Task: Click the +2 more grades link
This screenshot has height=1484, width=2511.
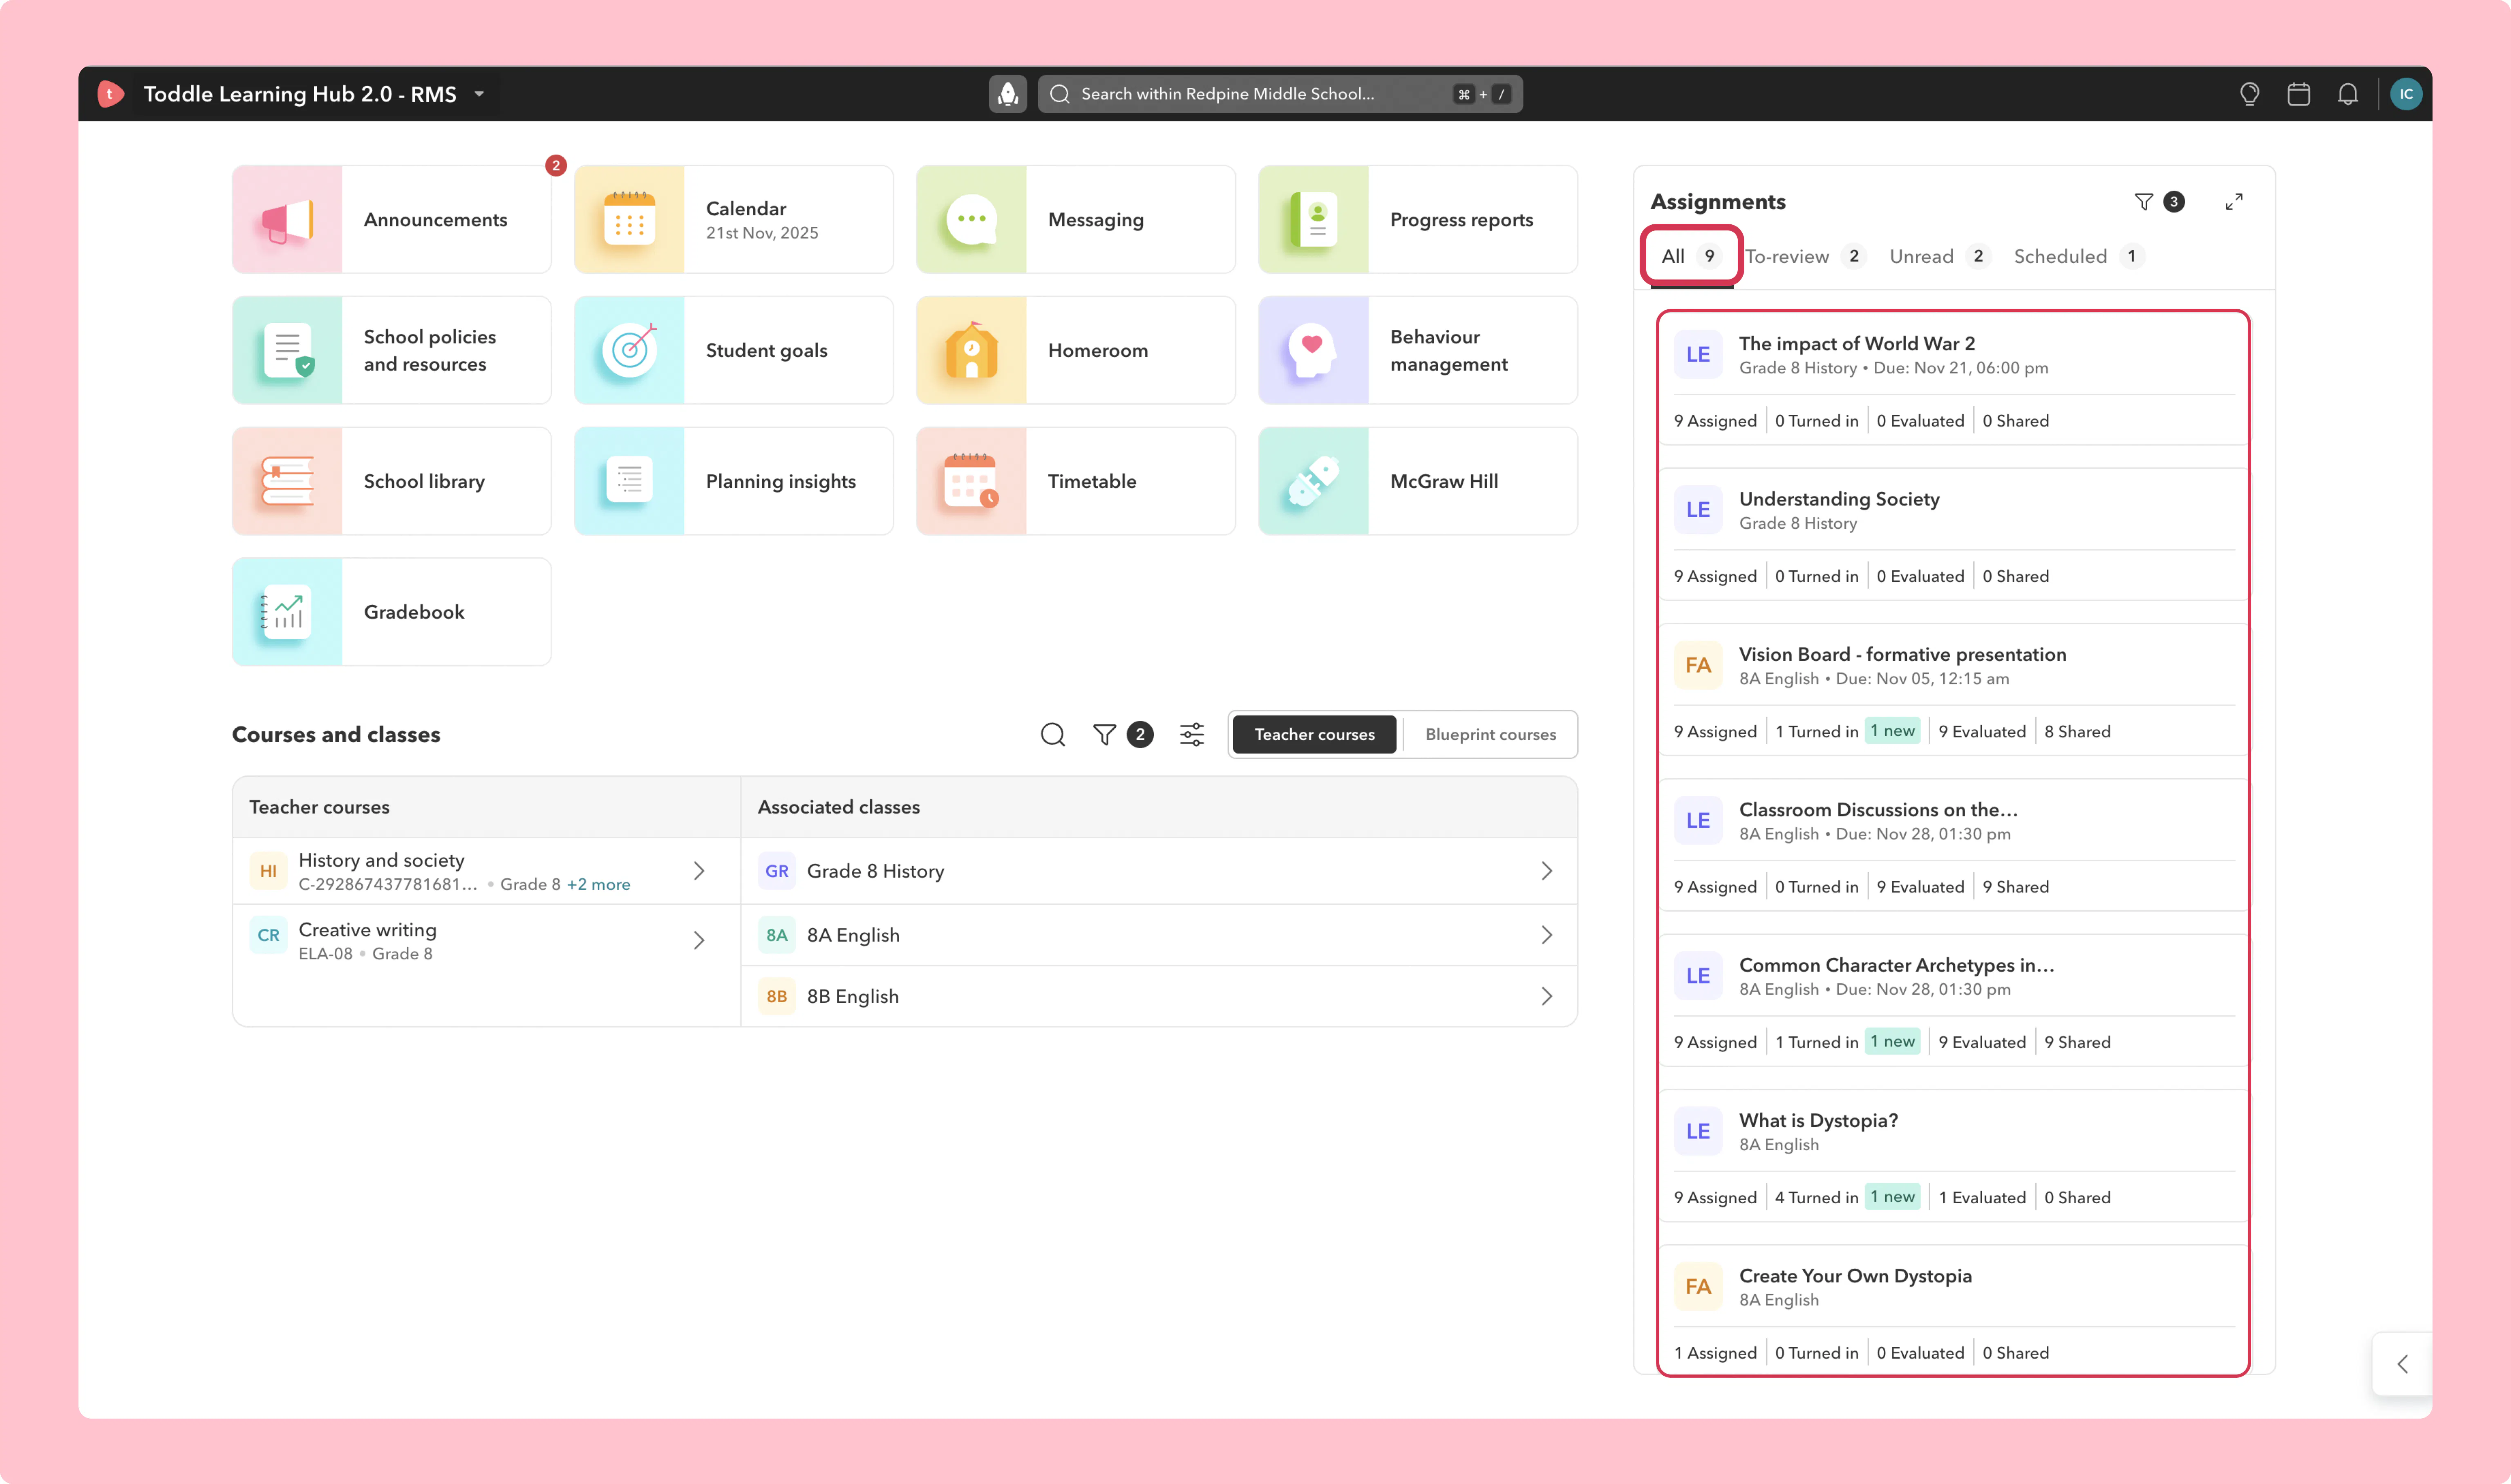Action: tap(598, 885)
